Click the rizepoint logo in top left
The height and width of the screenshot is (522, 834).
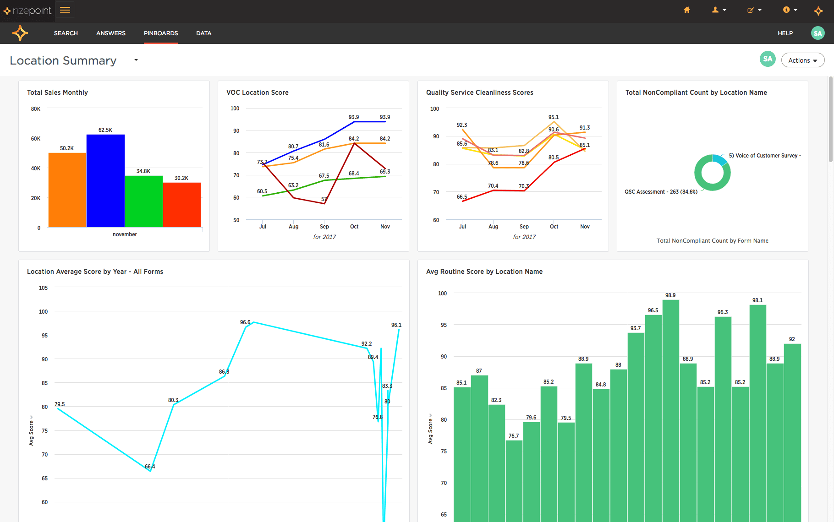pyautogui.click(x=27, y=10)
